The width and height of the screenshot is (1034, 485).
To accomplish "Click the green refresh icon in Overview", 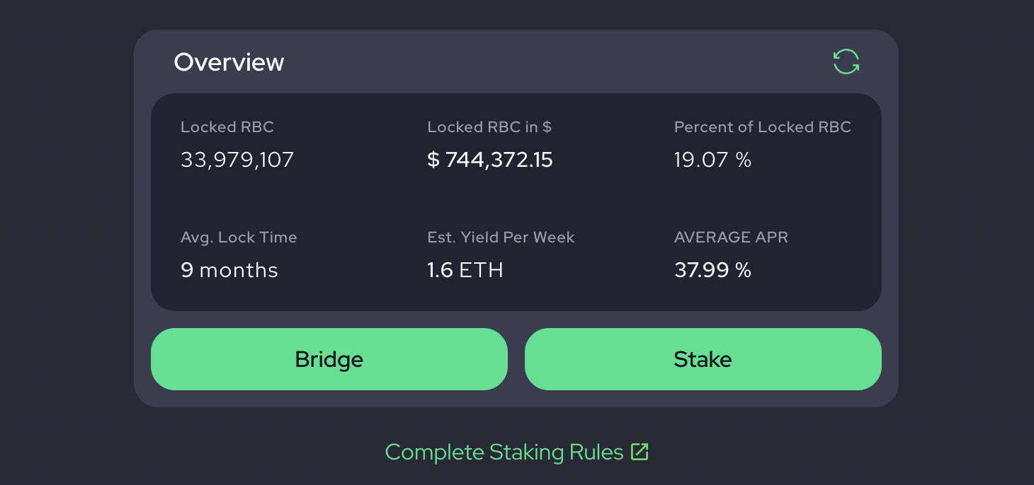I will pyautogui.click(x=846, y=62).
